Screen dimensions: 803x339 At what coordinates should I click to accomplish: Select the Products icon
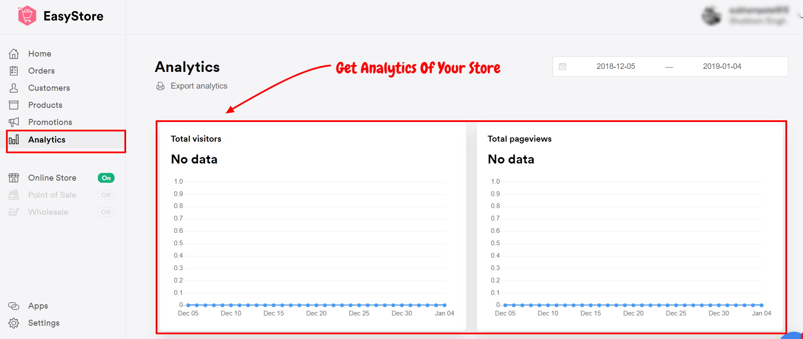(x=14, y=105)
